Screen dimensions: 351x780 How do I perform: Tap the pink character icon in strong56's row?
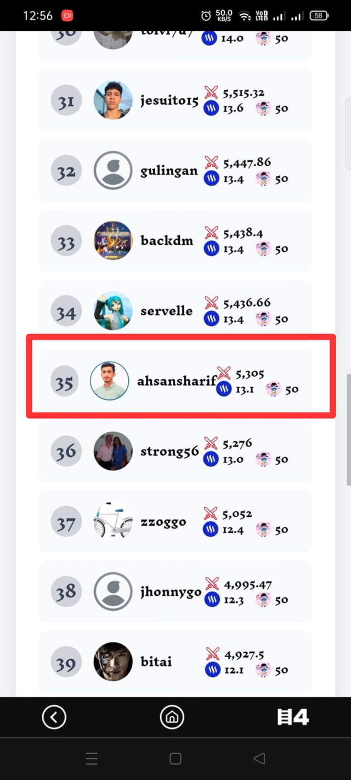[263, 459]
